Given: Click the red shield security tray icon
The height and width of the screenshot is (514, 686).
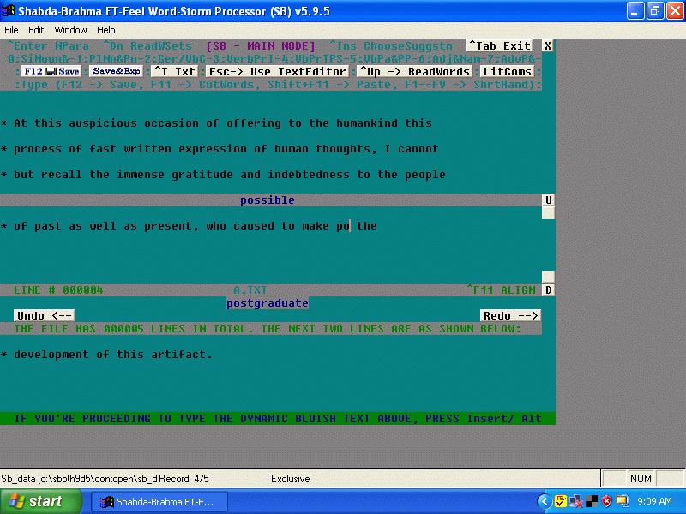Looking at the screenshot, I should [x=606, y=501].
